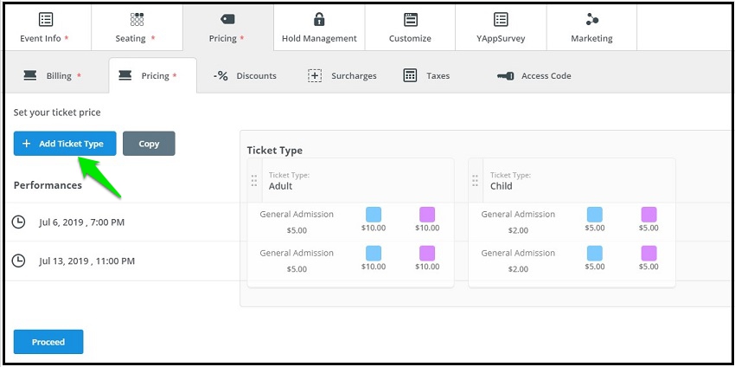Click the YAppSurvey list icon

[x=501, y=19]
